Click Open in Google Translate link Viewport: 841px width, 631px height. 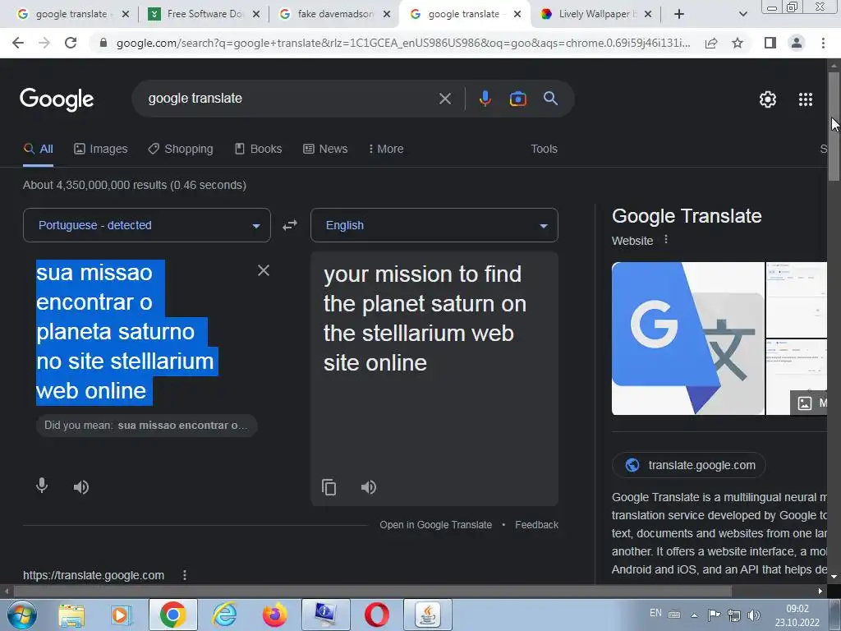click(435, 525)
